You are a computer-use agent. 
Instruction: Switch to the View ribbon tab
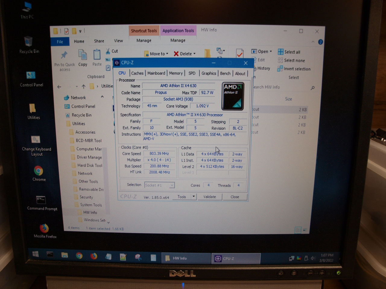tap(119, 41)
